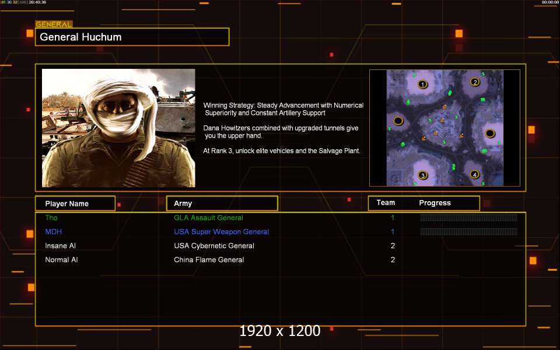Screen dimensions: 560x350
Task: Select start position 2 on the map preview
Action: (475, 82)
